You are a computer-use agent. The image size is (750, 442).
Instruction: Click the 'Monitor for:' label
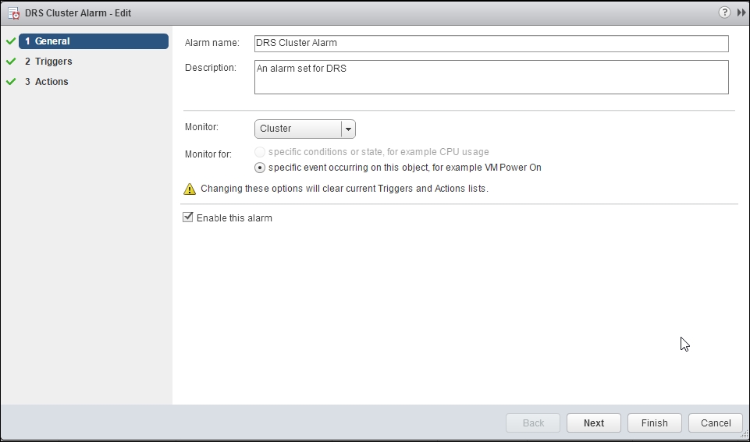coord(208,154)
